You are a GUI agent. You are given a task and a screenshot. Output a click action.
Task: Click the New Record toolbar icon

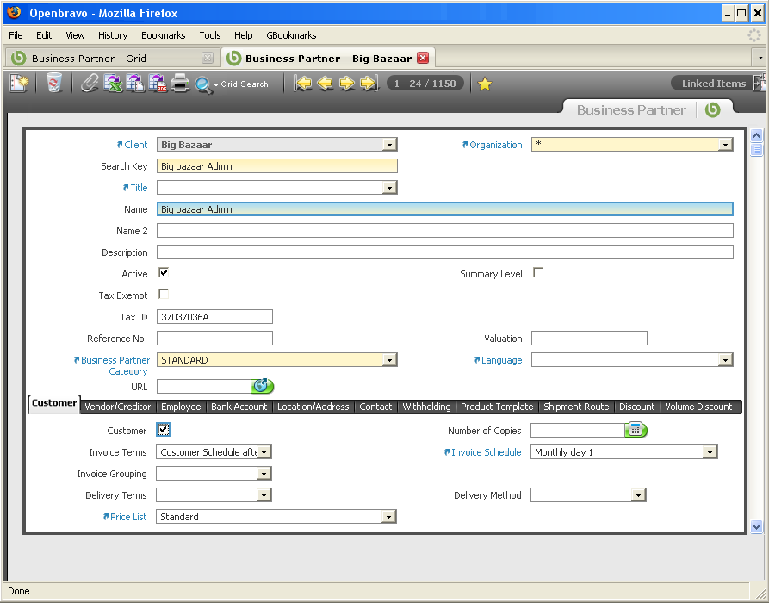[19, 84]
